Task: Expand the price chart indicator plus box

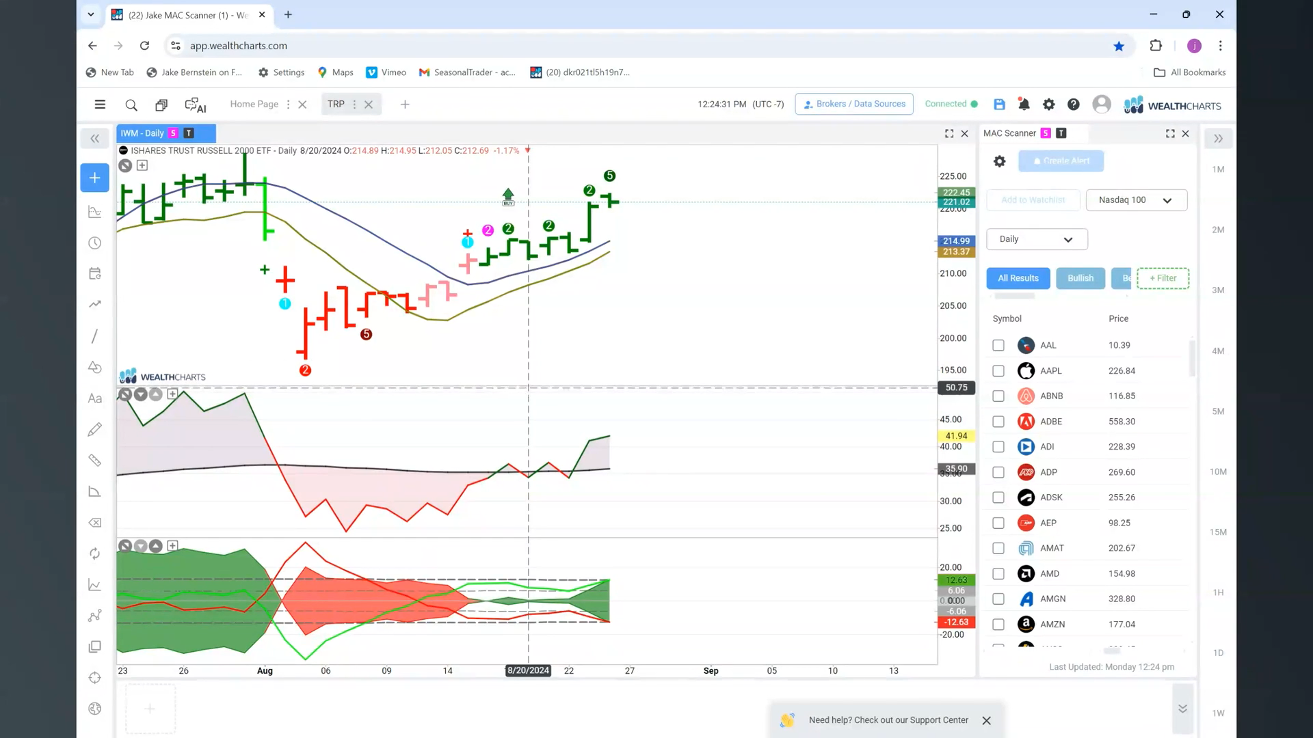Action: point(142,165)
